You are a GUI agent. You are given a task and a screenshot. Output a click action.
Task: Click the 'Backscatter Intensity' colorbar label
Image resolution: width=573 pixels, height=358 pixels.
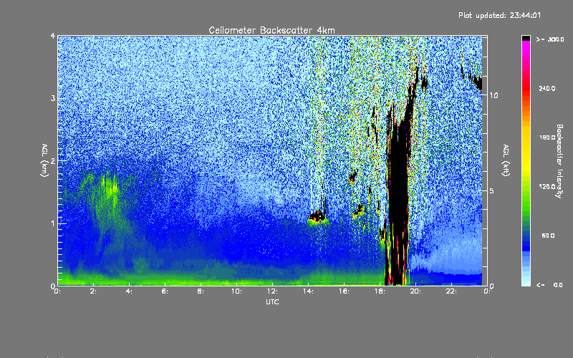point(559,161)
